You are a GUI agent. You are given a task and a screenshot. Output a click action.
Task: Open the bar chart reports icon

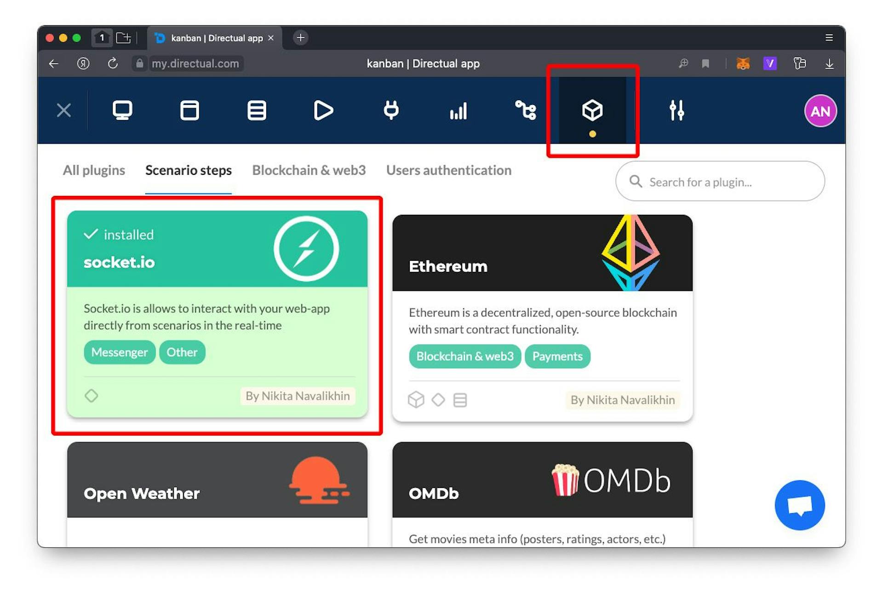458,110
